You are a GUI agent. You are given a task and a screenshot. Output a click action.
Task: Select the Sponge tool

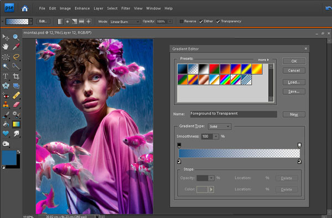[6, 144]
